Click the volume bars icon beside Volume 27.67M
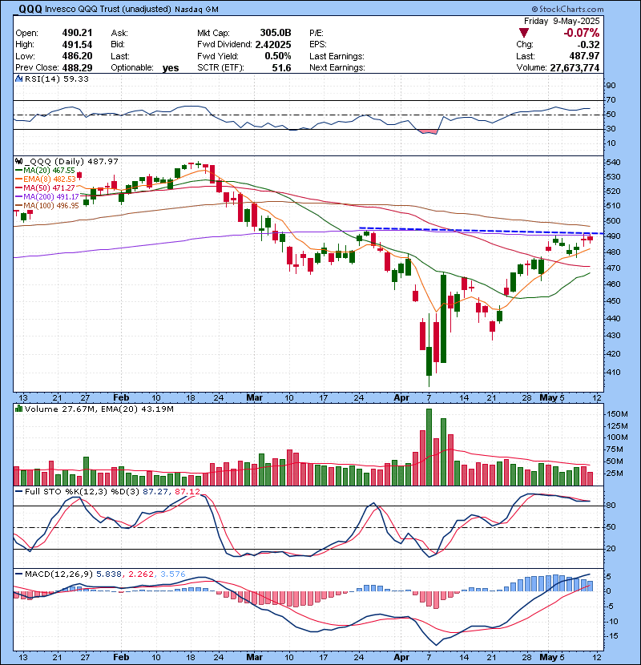 (18, 409)
